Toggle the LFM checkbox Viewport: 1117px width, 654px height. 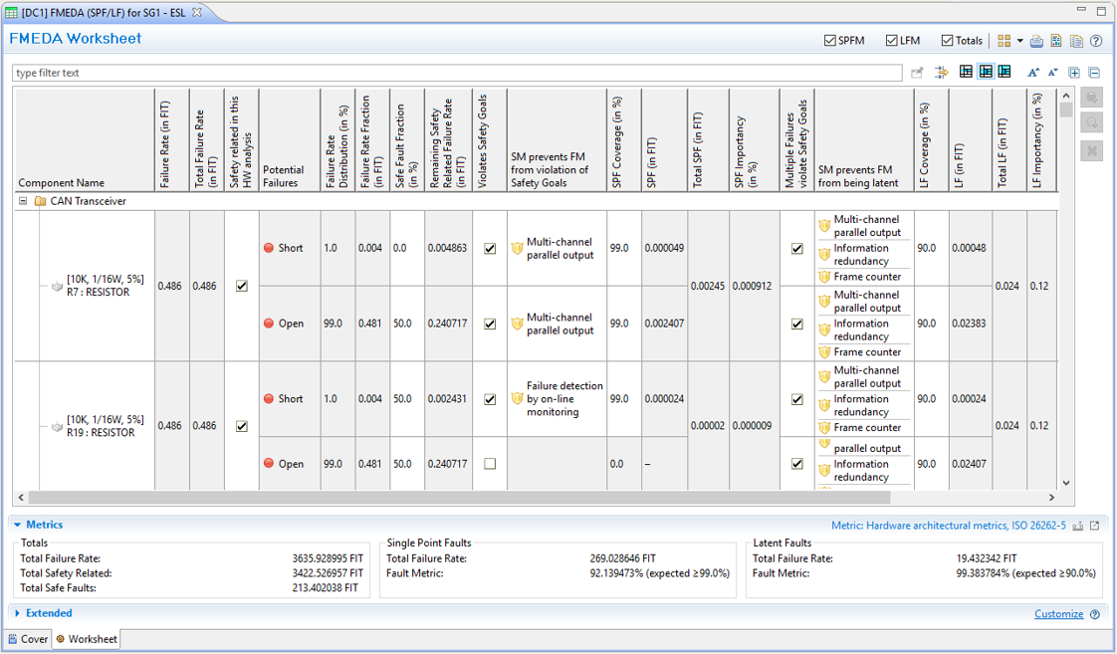pos(891,41)
